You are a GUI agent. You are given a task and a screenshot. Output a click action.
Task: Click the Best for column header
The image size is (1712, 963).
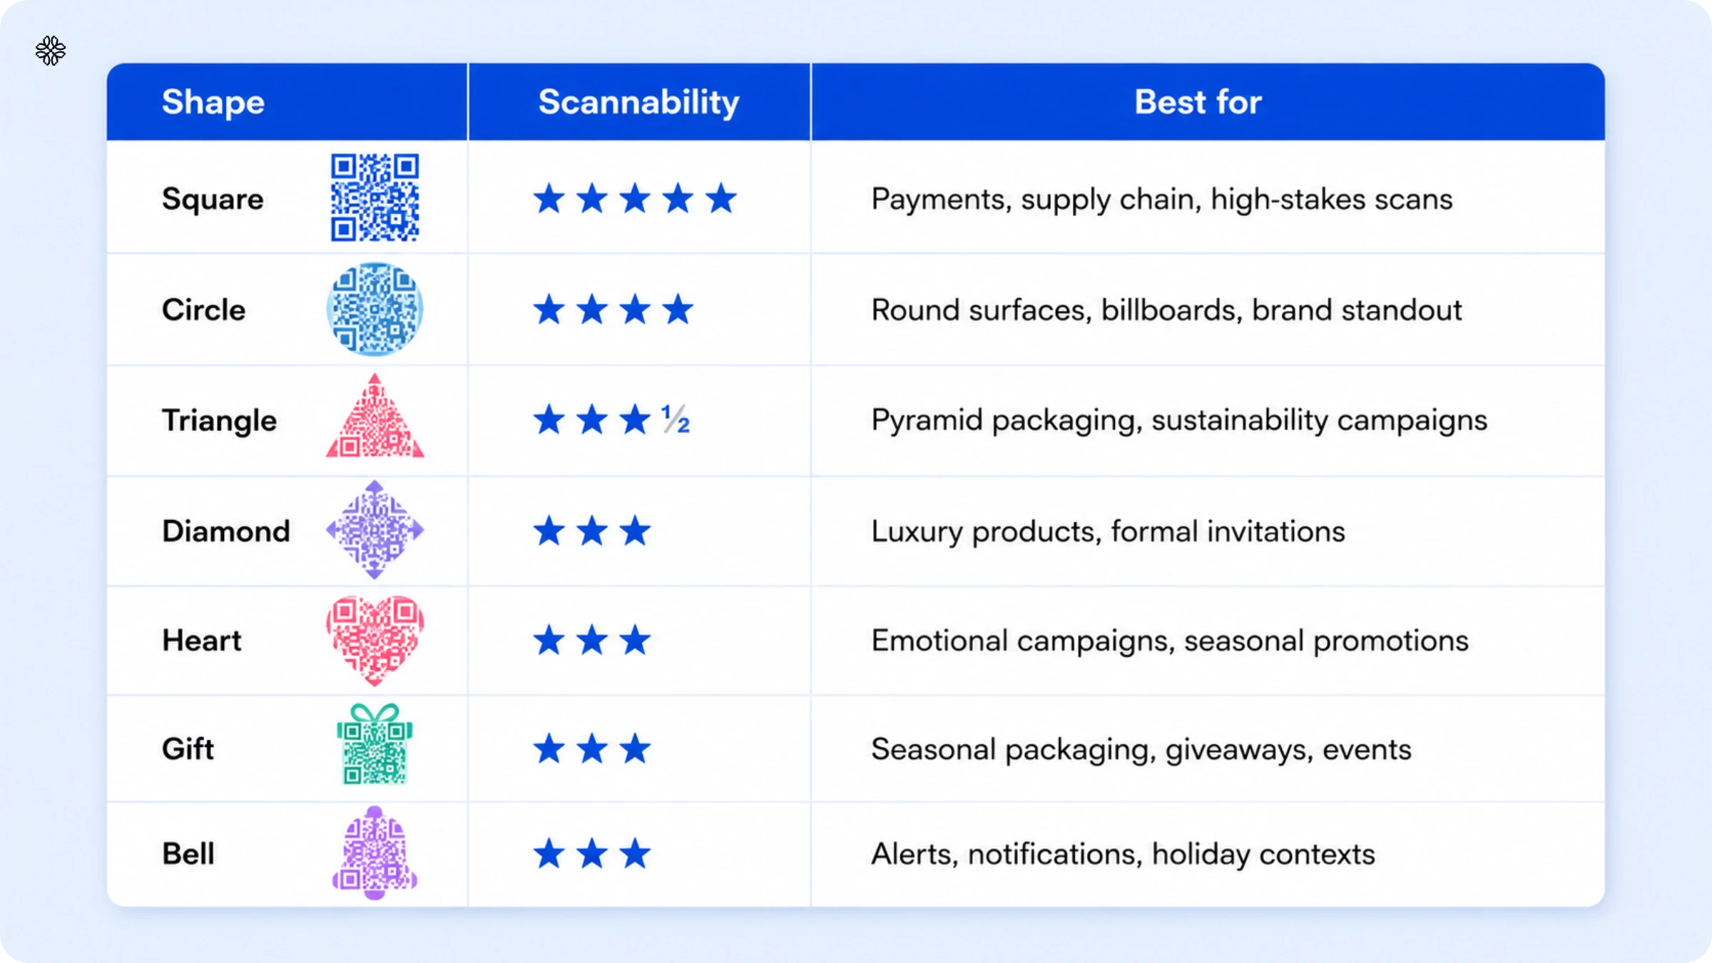(x=1198, y=102)
